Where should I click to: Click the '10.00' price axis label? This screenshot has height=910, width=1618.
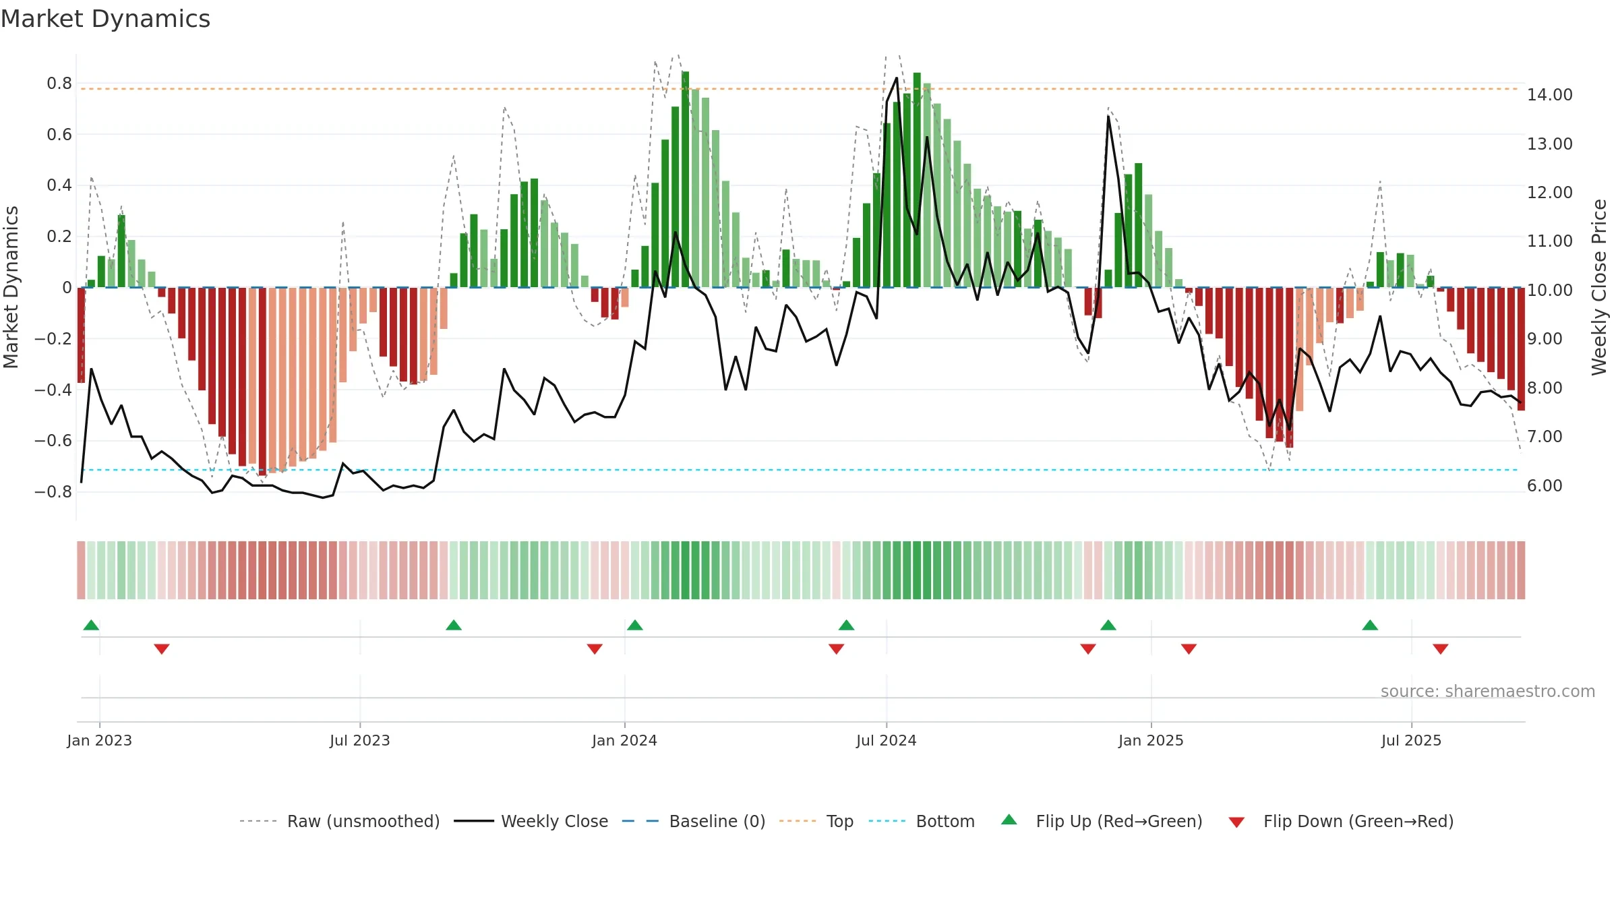[1550, 290]
